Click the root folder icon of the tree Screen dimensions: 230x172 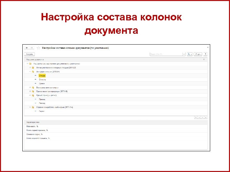[30, 64]
